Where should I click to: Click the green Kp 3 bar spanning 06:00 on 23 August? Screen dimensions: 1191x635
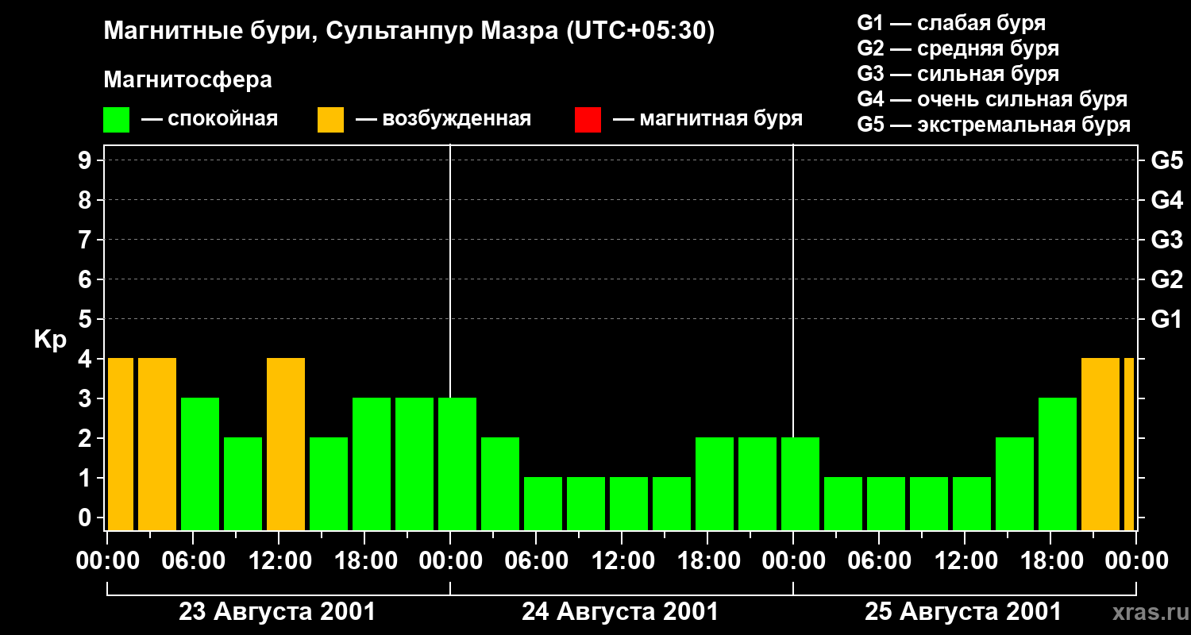(200, 464)
